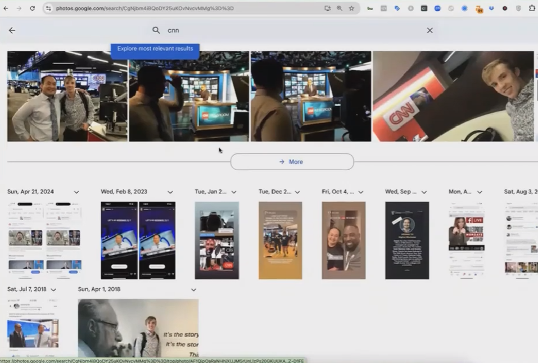The width and height of the screenshot is (538, 363).
Task: Open photo of two men in CNN newsroom
Action: (67, 97)
